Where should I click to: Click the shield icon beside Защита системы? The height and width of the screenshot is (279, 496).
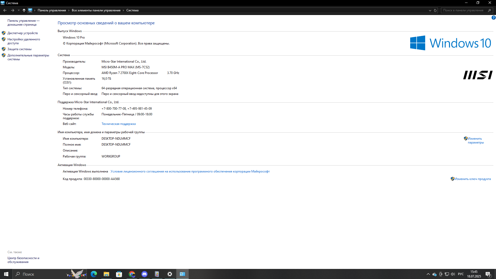click(4, 49)
